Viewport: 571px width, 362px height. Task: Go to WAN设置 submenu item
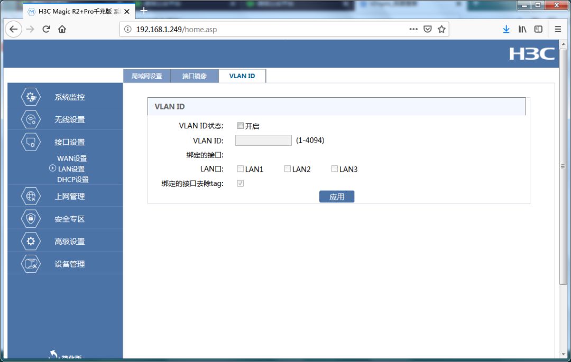(x=72, y=159)
